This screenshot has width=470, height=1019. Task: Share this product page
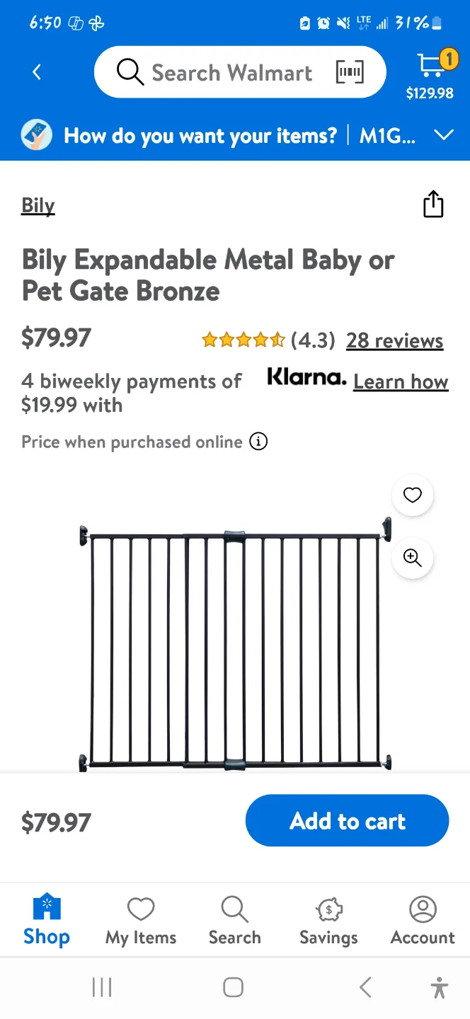(x=433, y=204)
